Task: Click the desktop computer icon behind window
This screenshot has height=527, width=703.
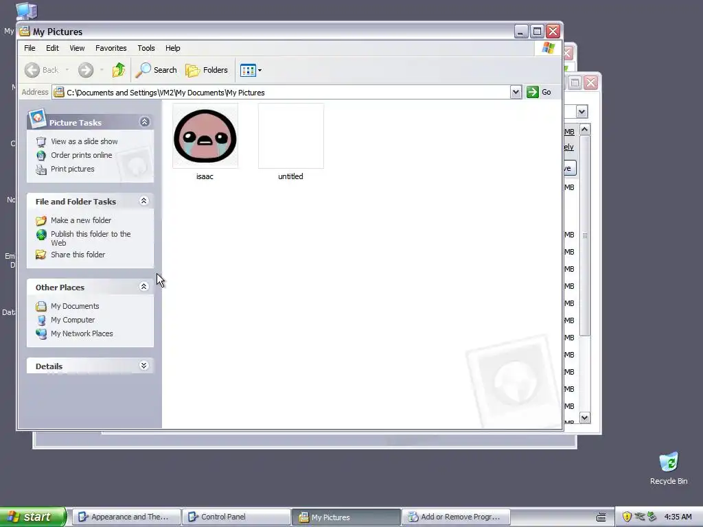Action: click(x=27, y=11)
